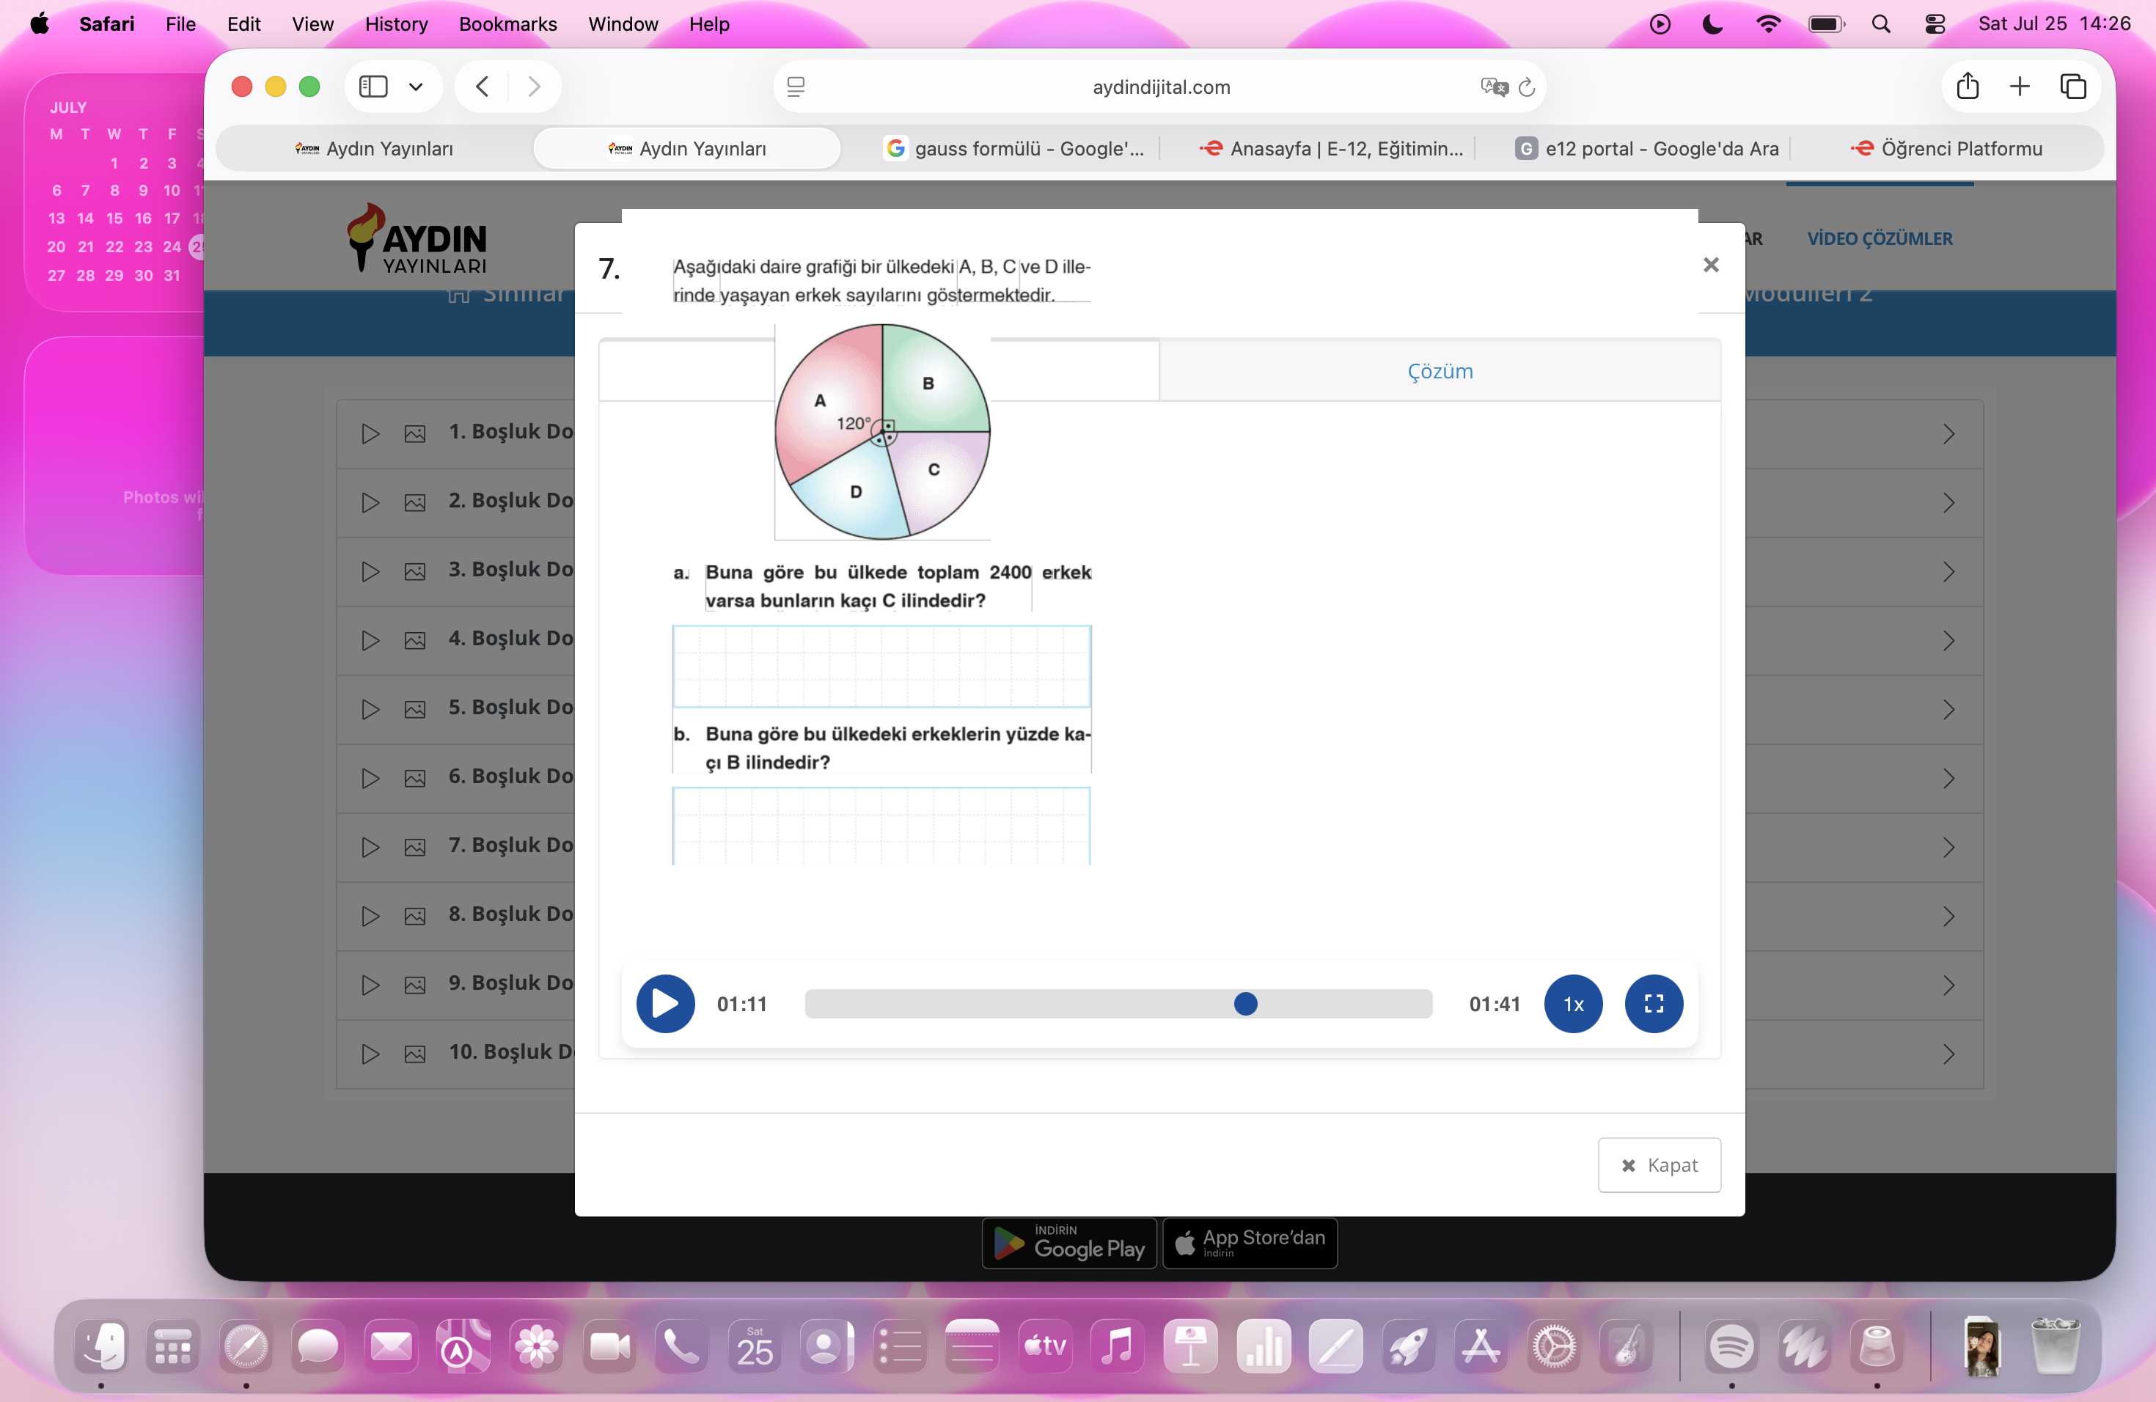Viewport: 2156px width, 1402px height.
Task: Click the Google Play download badge
Action: (1069, 1243)
